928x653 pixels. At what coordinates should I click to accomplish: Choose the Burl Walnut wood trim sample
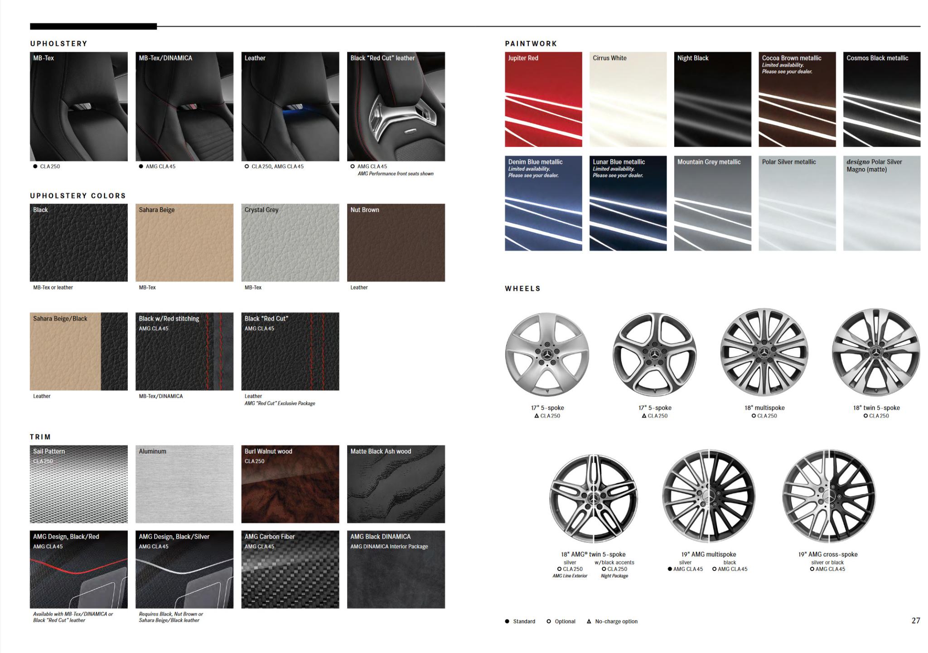point(290,484)
